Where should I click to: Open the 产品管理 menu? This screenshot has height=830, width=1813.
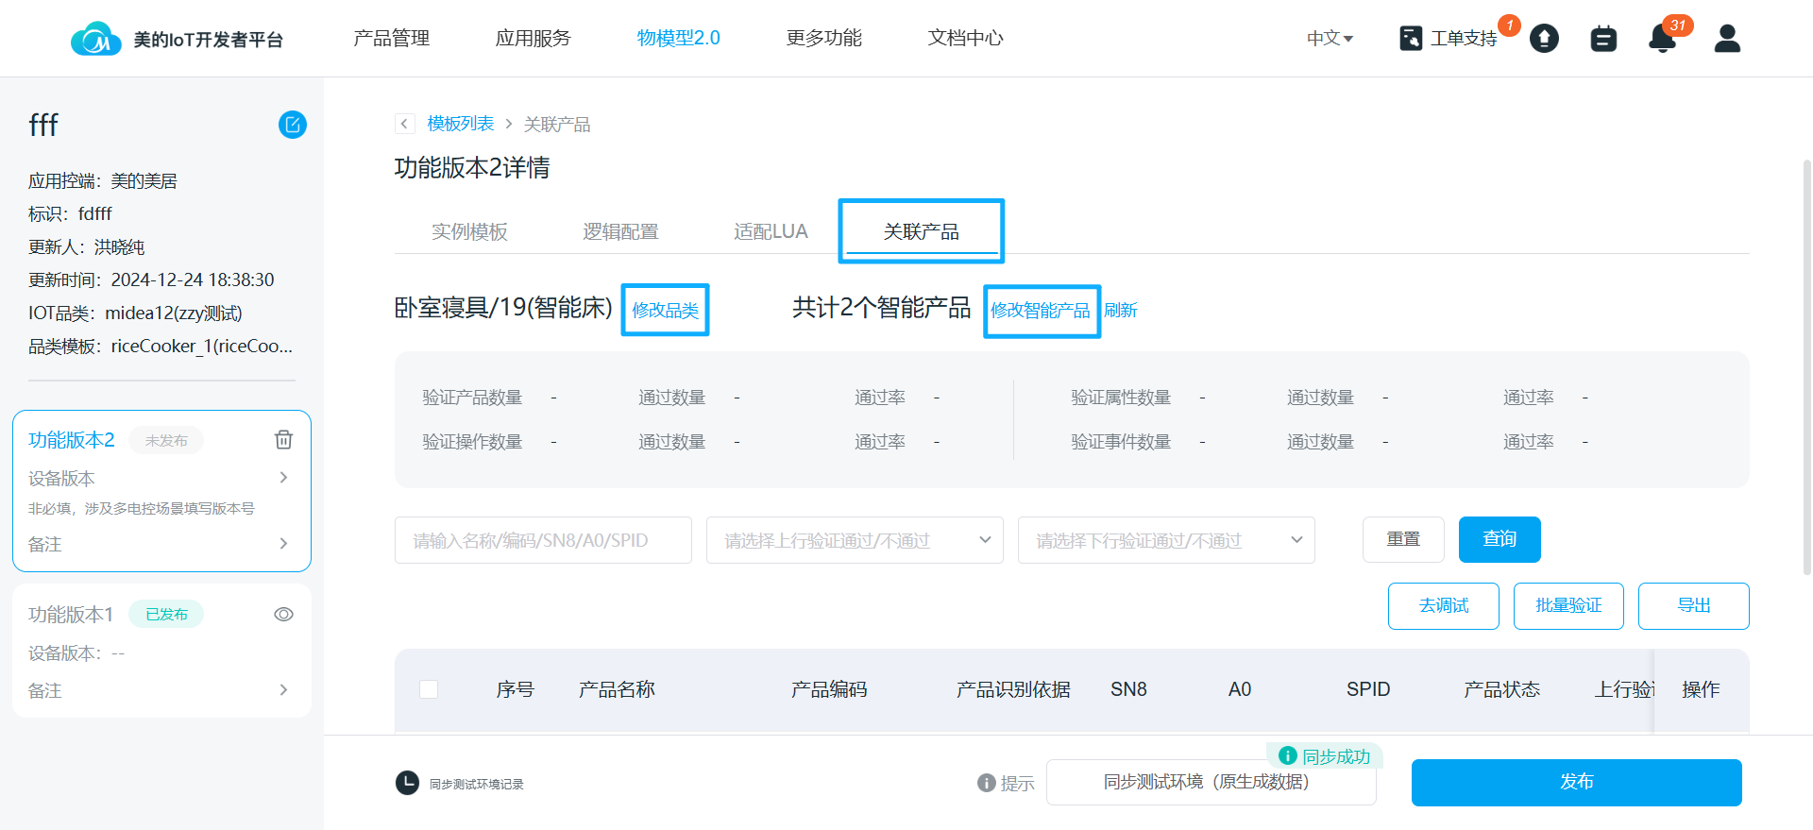(x=391, y=39)
